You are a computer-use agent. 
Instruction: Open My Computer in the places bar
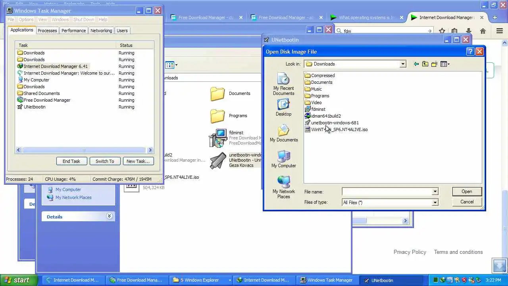coord(283,159)
